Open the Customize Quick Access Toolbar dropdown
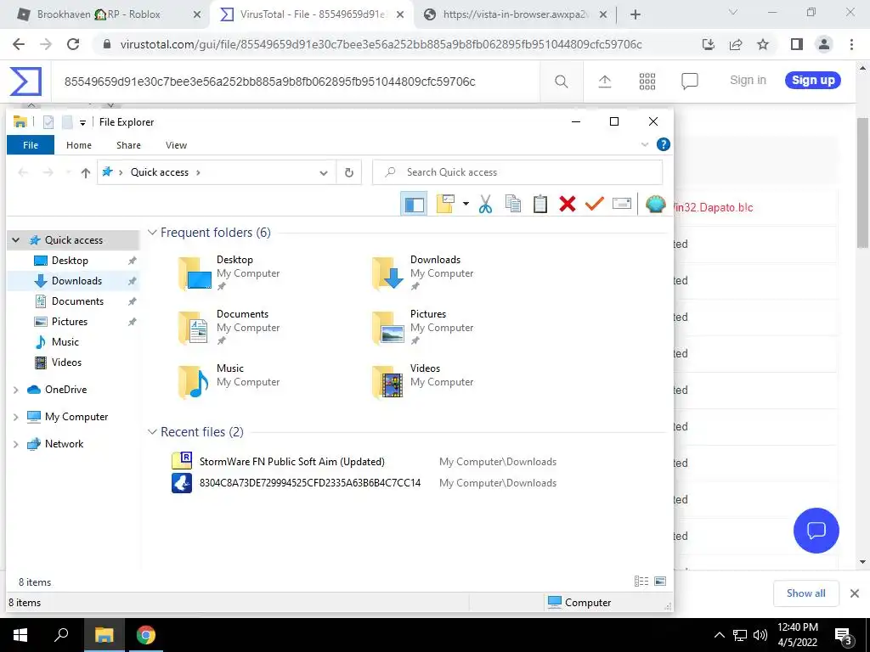 (x=82, y=122)
